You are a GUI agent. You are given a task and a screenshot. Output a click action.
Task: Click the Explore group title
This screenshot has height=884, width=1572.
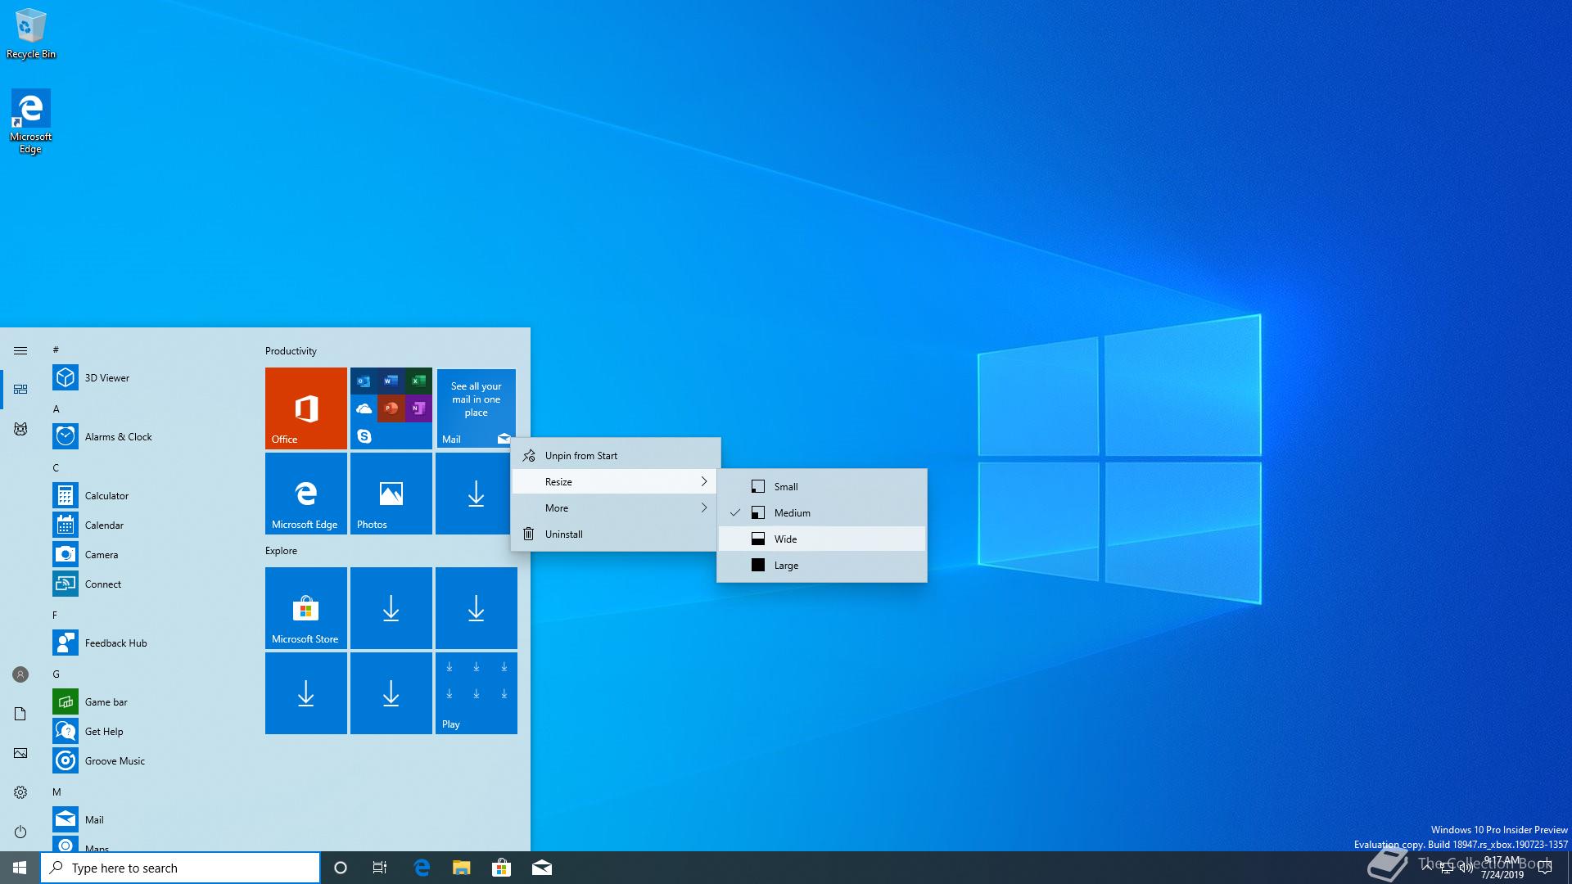coord(281,551)
